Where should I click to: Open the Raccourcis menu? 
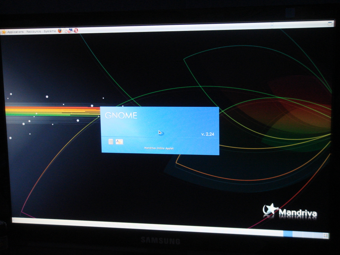[34, 32]
